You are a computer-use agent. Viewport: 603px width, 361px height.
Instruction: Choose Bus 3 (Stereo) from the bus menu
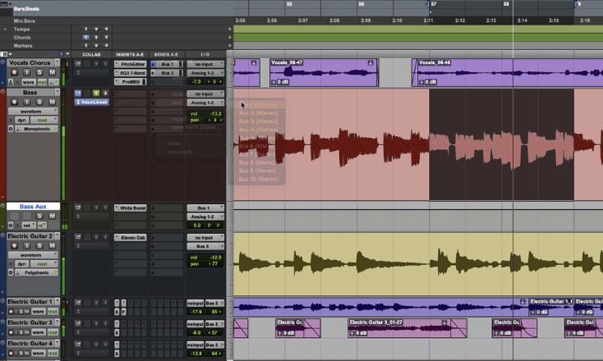[x=259, y=121]
